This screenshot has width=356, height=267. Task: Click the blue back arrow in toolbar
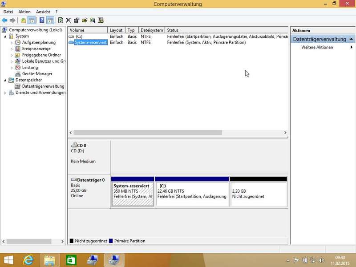coord(4,20)
